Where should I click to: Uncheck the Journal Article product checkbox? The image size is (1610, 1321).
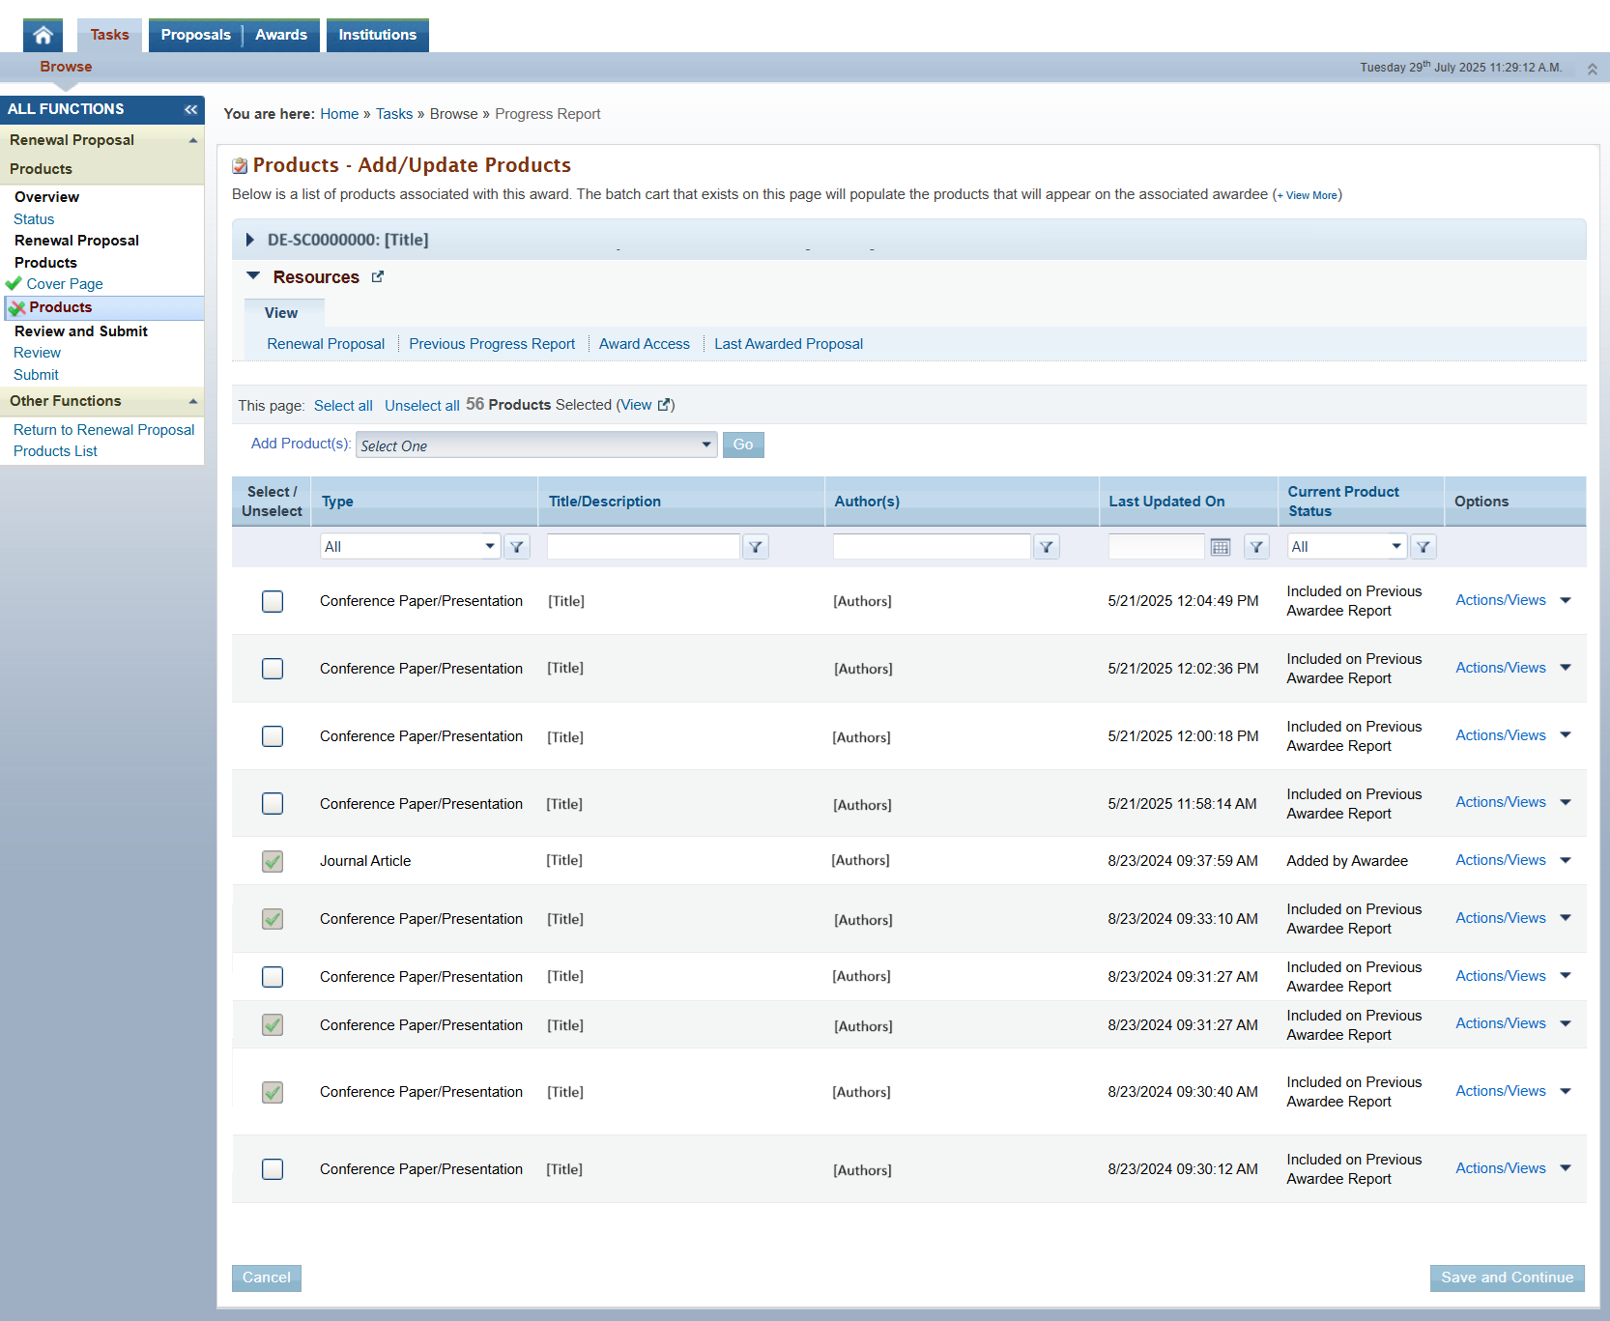tap(273, 861)
